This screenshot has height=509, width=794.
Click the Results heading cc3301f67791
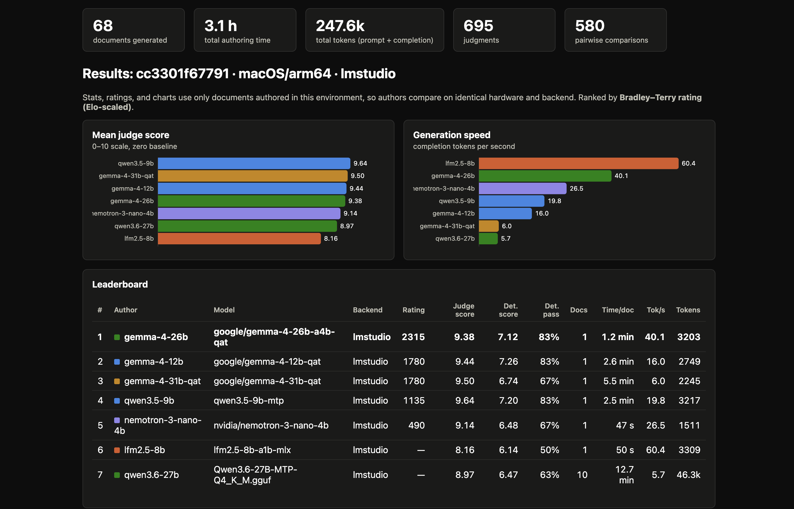(x=239, y=73)
